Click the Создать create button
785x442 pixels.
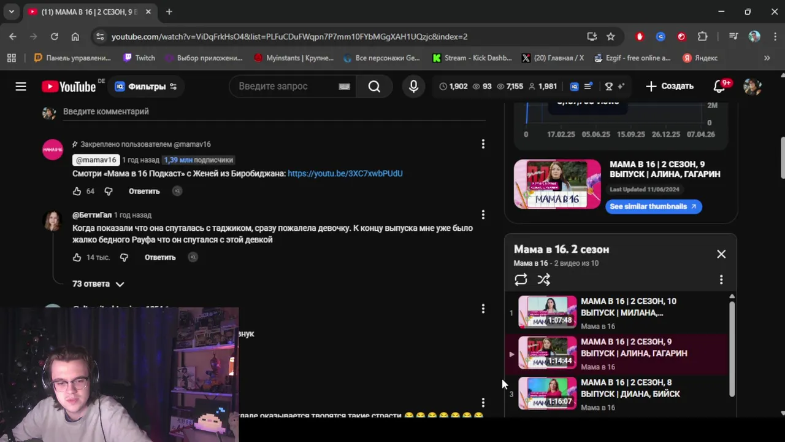(670, 87)
